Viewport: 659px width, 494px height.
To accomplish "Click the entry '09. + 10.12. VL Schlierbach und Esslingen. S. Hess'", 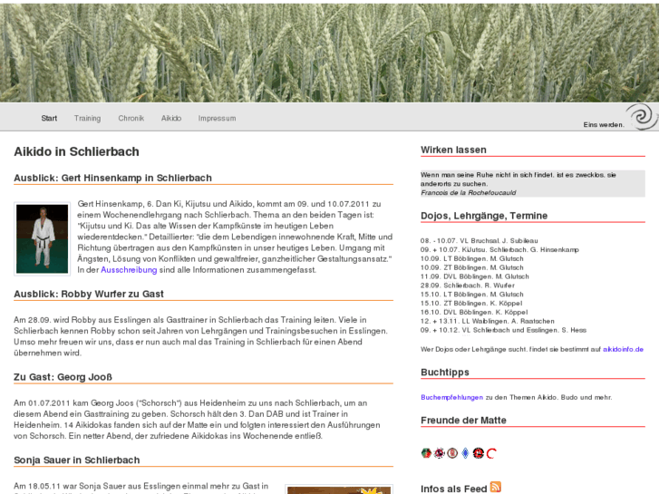I will (x=503, y=330).
